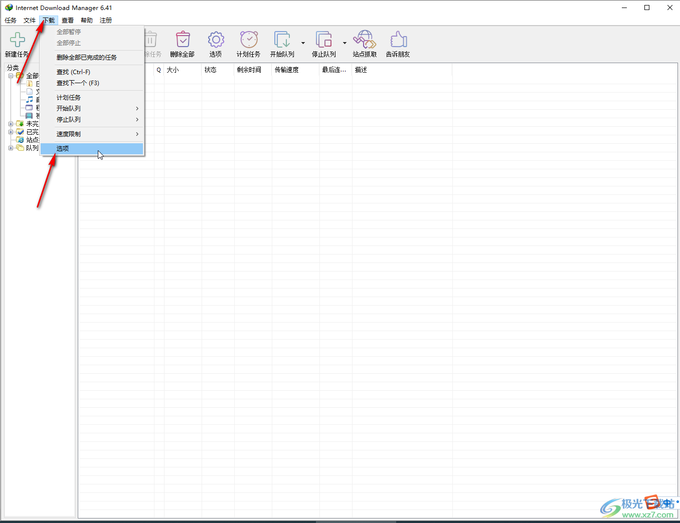Image resolution: width=680 pixels, height=523 pixels.
Task: Expand the 已完成 tree node
Action: (11, 132)
